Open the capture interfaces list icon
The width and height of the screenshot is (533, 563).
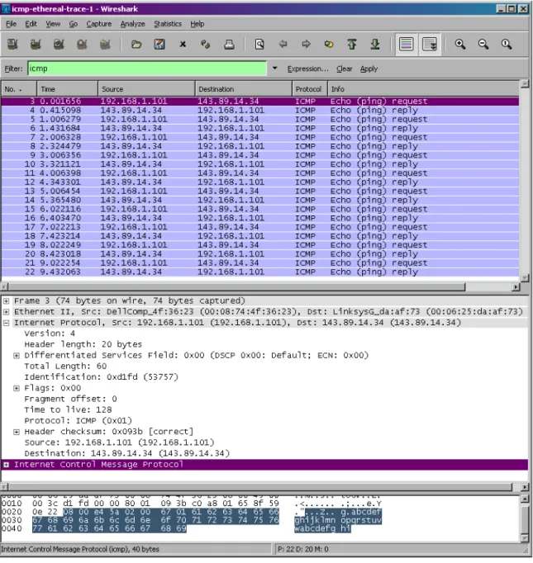coord(12,44)
